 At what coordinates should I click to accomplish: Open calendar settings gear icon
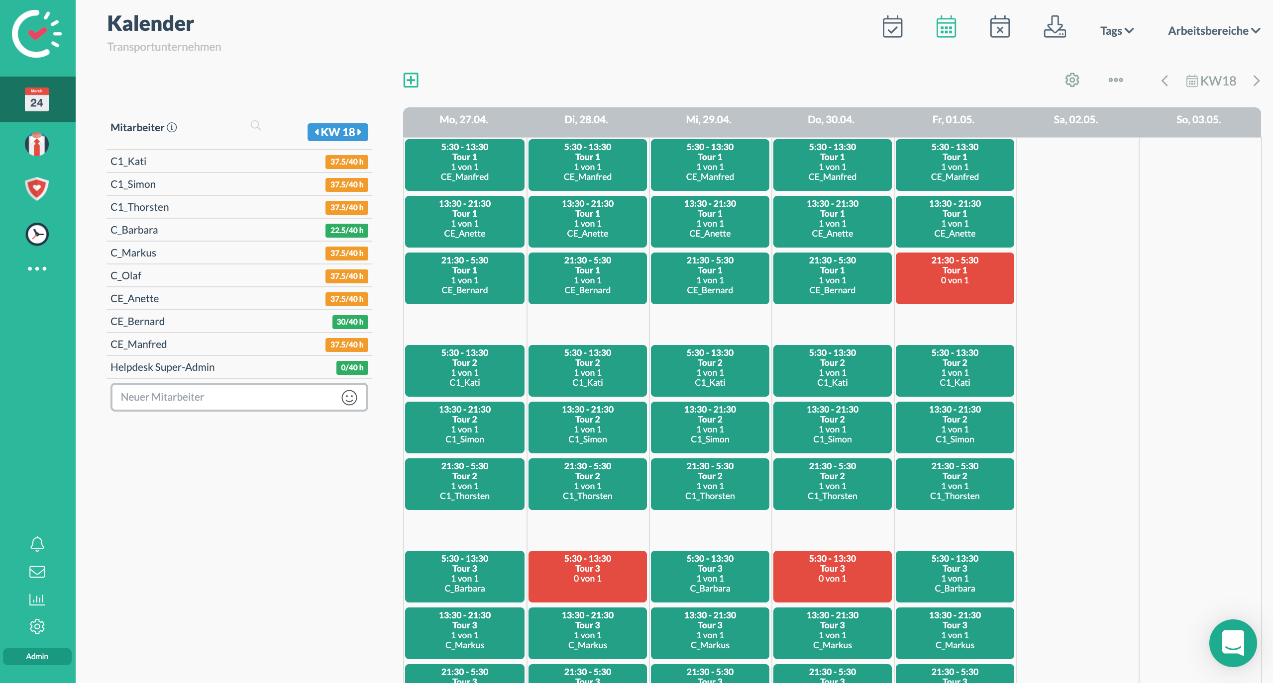pyautogui.click(x=1072, y=80)
